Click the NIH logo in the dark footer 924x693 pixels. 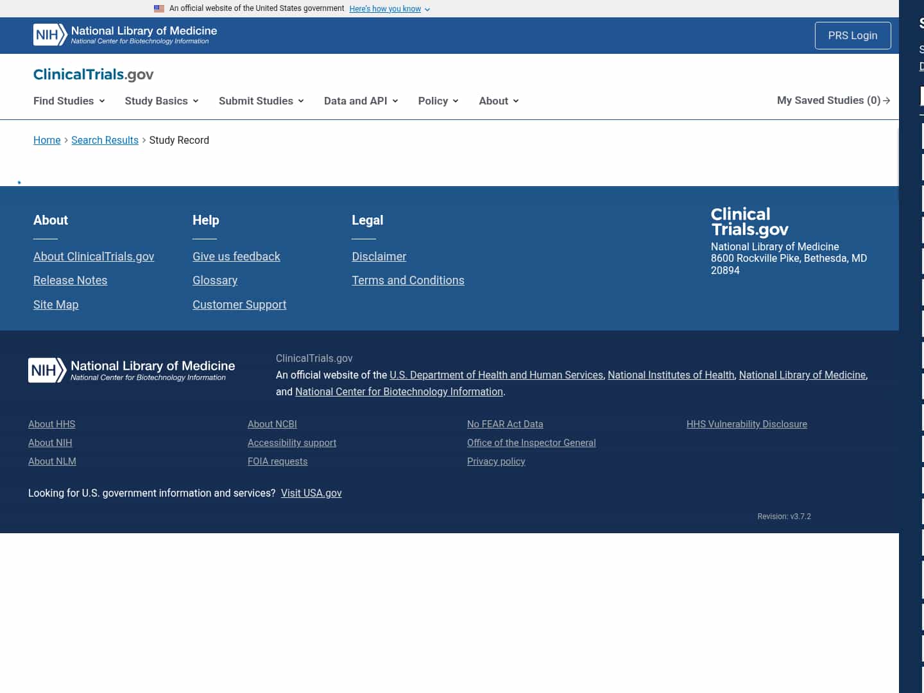[132, 370]
